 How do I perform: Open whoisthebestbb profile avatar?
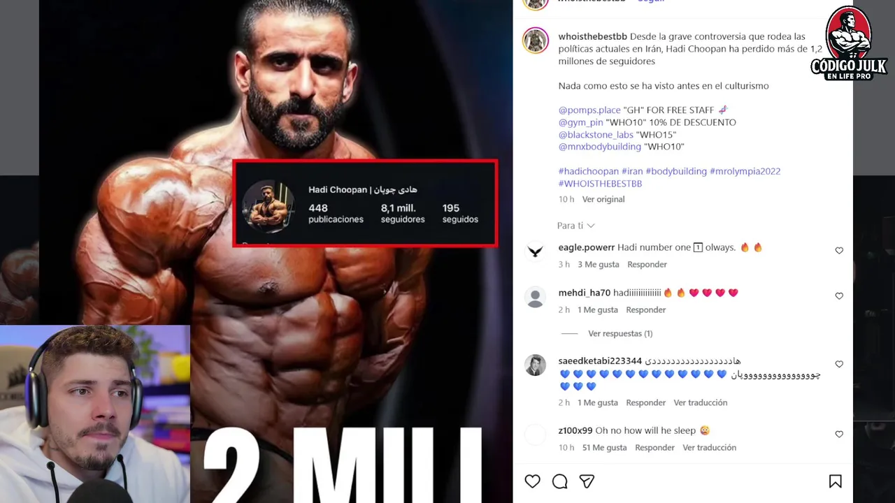click(536, 41)
